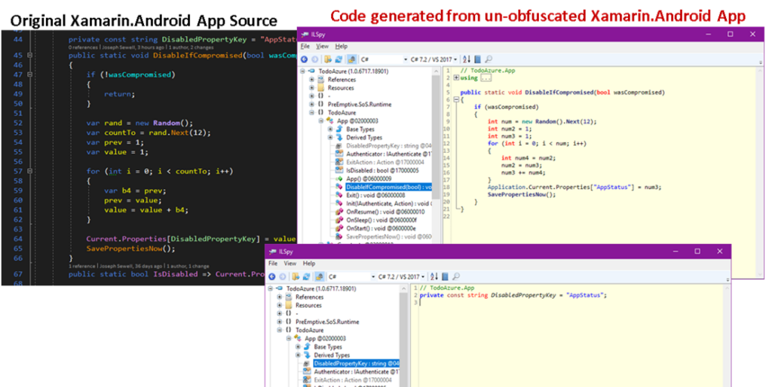Toggle show internal types in upper ILSpy toolbar
This screenshot has height=387, width=772.
[352, 59]
